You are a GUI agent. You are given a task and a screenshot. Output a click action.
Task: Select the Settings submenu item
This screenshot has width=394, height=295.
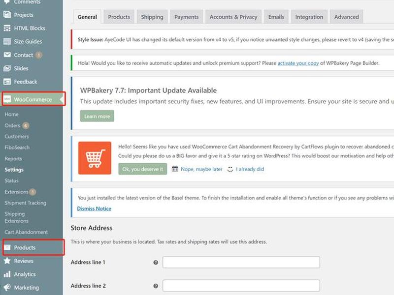(14, 170)
